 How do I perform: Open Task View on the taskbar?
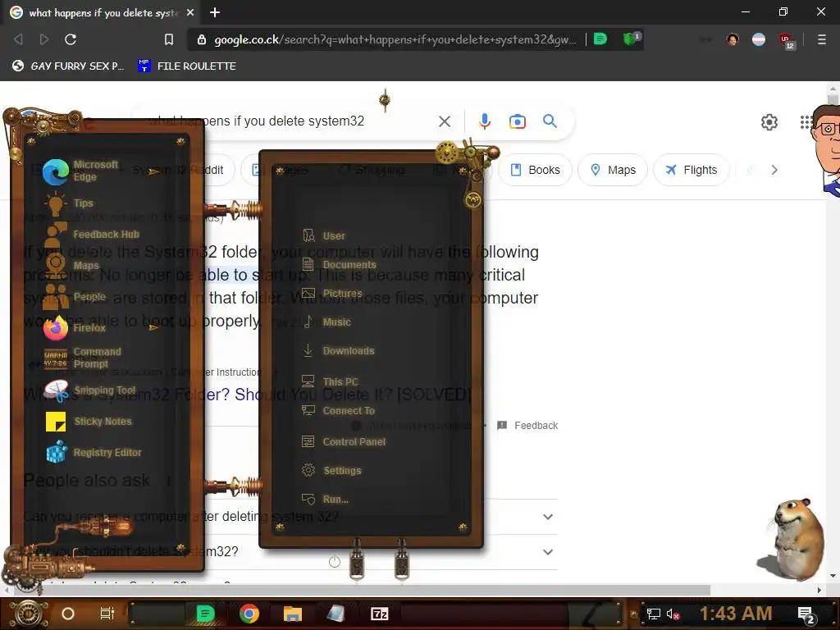point(107,614)
